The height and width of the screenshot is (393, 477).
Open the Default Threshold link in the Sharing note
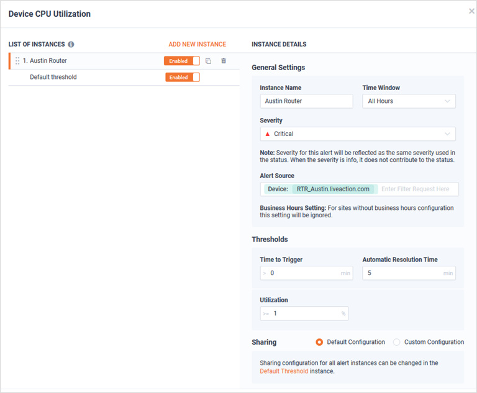[x=284, y=371]
